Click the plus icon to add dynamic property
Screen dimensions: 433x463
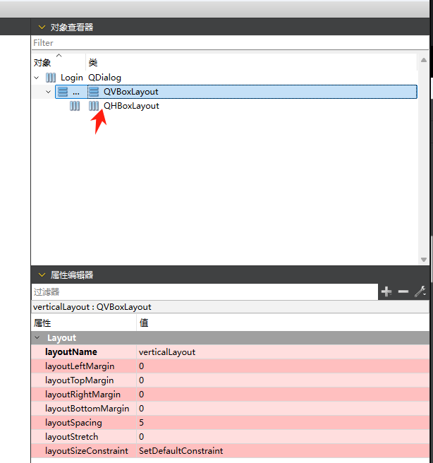coord(386,291)
